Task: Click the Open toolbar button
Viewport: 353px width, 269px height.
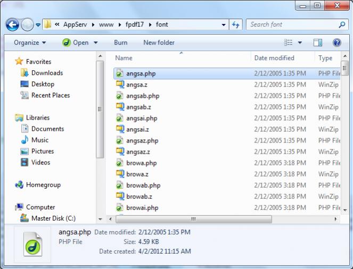Action: [76, 43]
